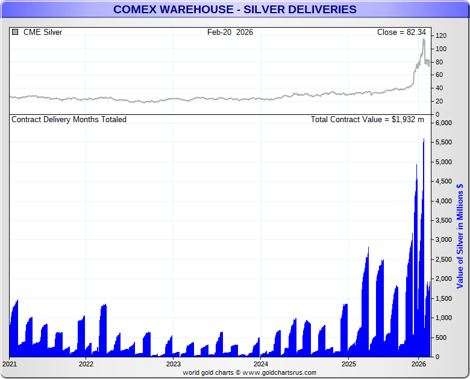Click the deliveries axis value '4,500'
470x379 pixels.
[x=443, y=182]
